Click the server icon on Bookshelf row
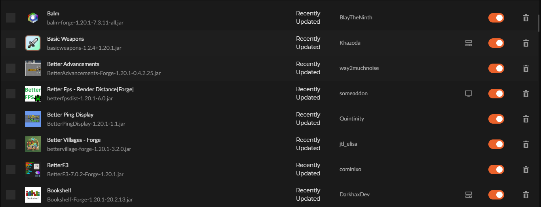 (469, 195)
